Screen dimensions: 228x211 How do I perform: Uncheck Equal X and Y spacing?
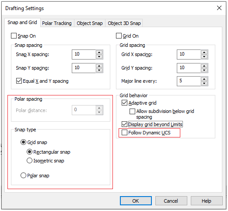pos(19,81)
